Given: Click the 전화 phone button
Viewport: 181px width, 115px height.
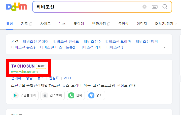Looking at the screenshot, I should (76, 95).
